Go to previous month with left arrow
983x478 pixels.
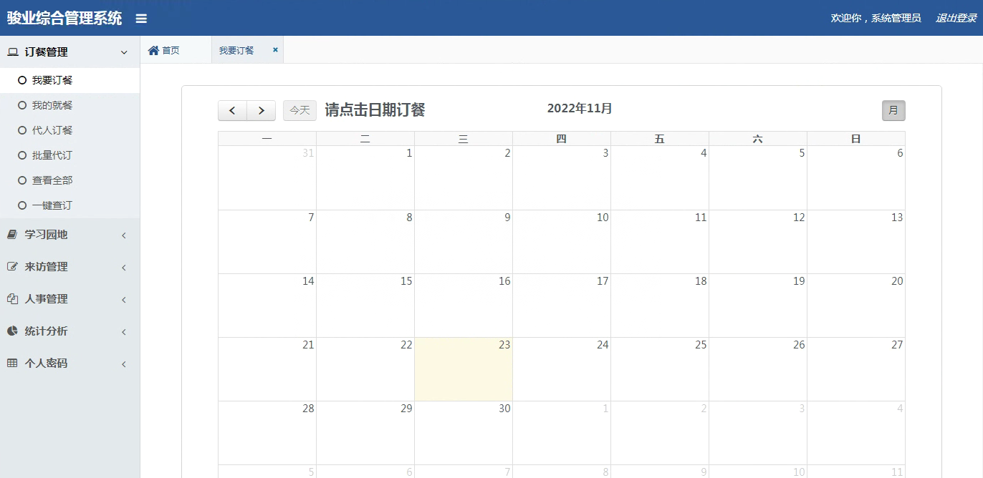pos(232,110)
